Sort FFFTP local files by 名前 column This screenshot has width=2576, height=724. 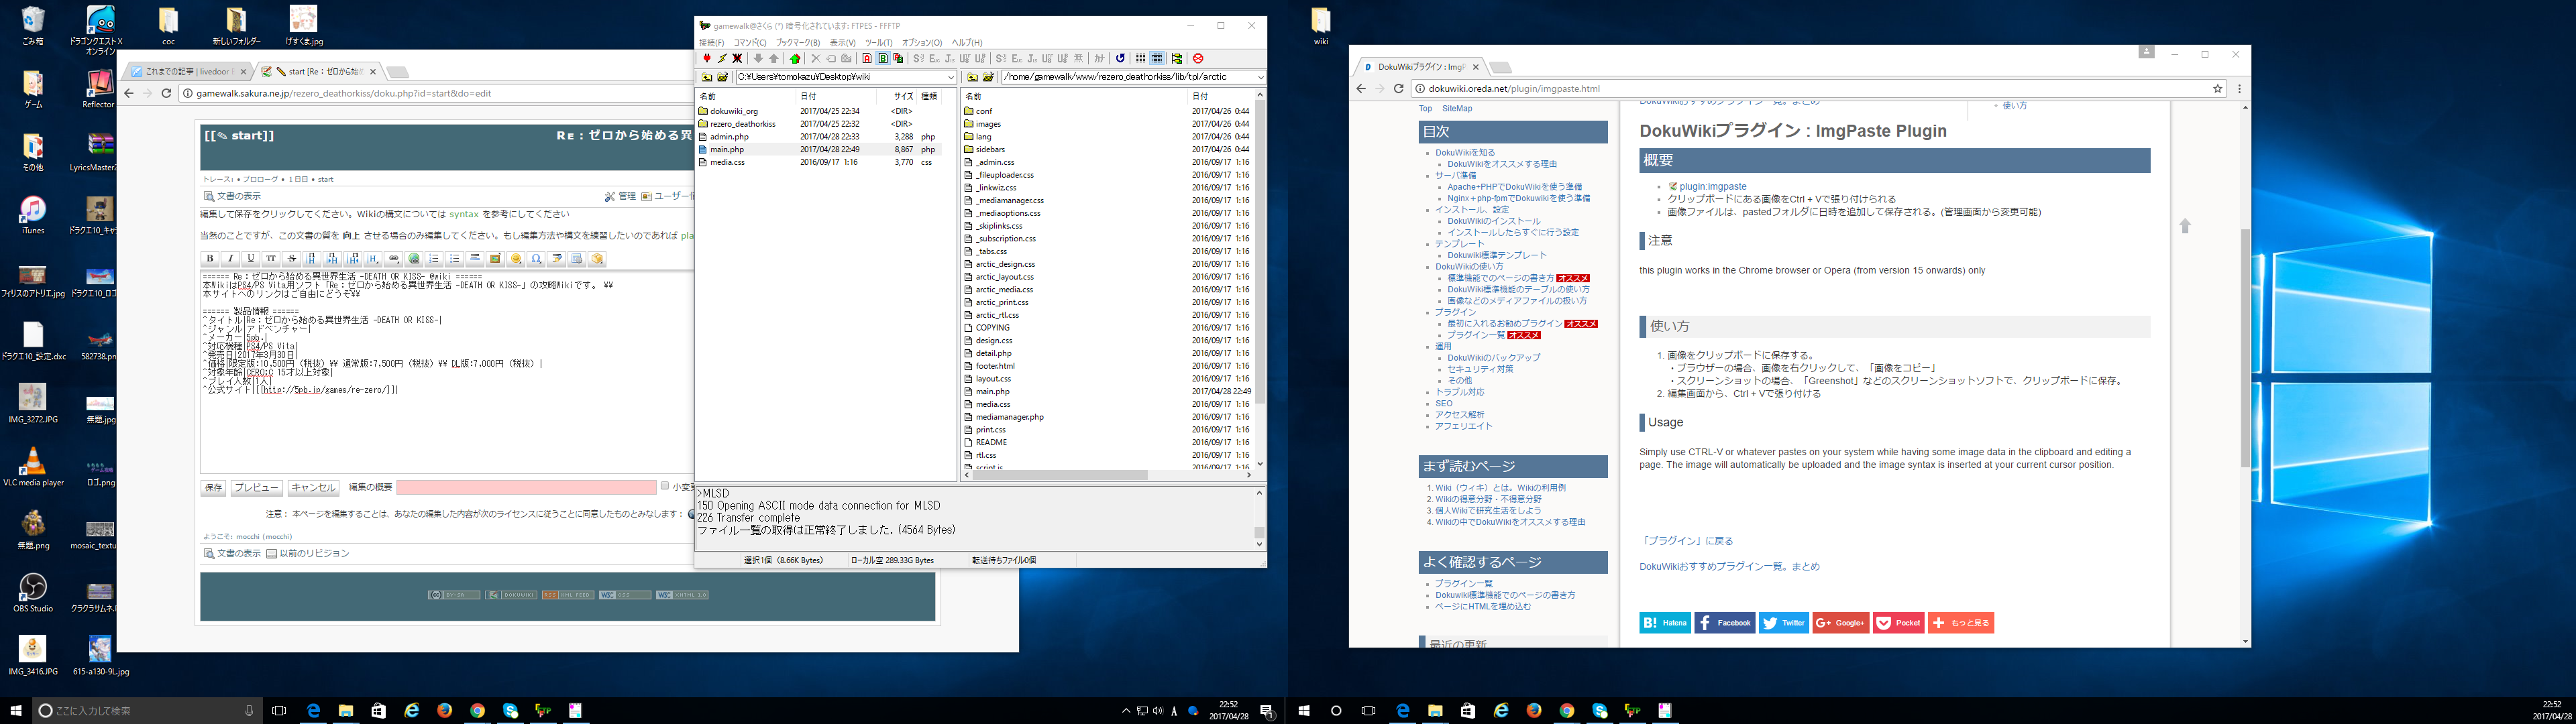(746, 96)
